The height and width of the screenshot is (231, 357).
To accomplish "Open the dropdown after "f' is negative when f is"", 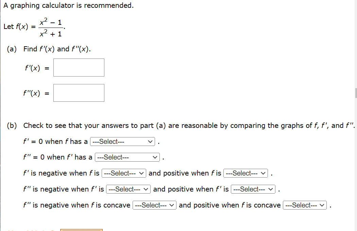I will (124, 173).
